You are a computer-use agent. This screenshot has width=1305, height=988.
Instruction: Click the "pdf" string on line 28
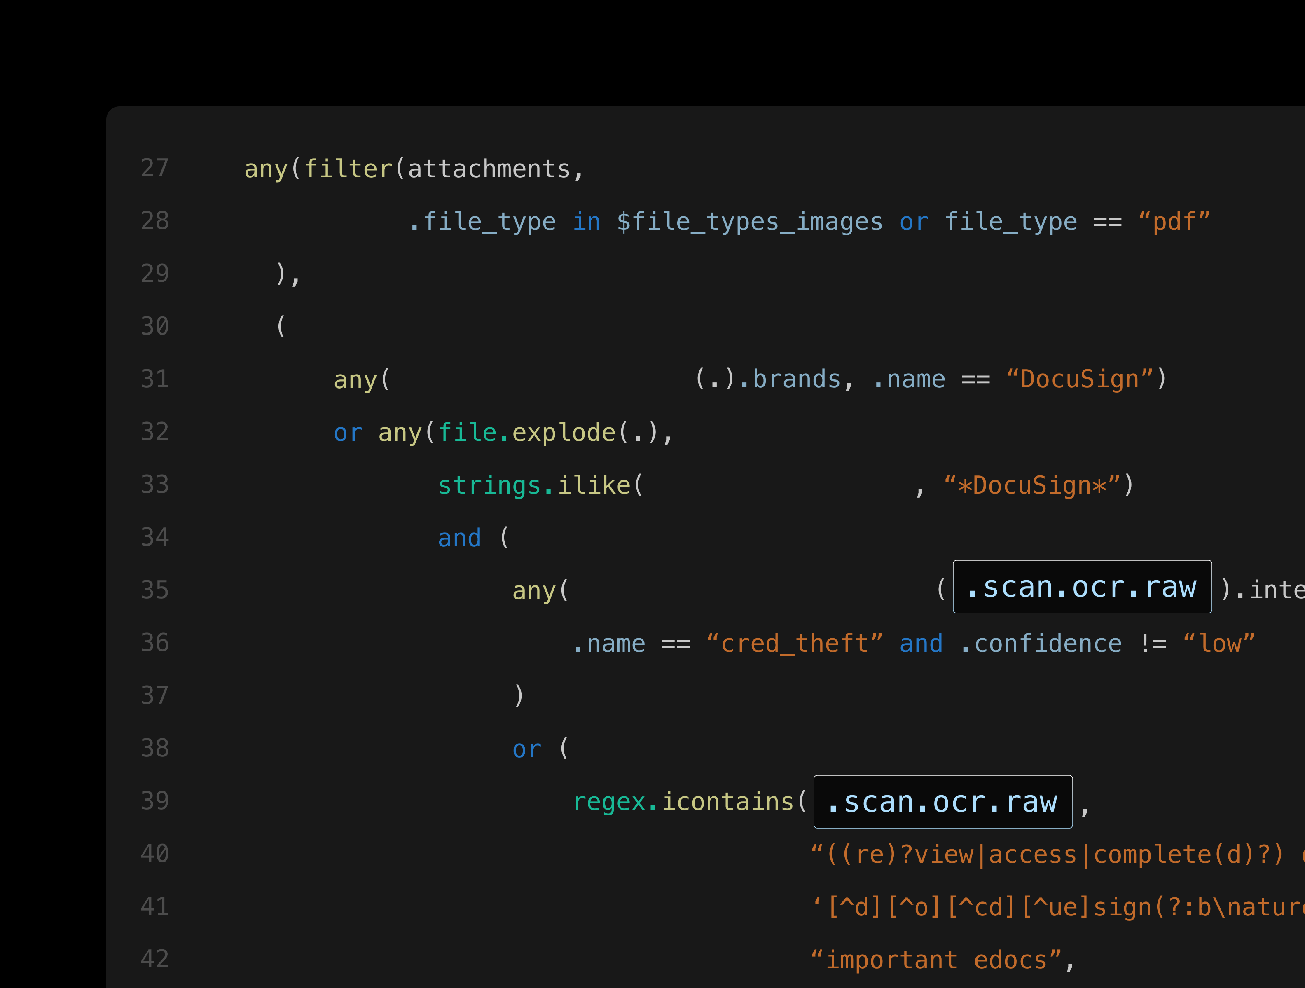pyautogui.click(x=1174, y=222)
